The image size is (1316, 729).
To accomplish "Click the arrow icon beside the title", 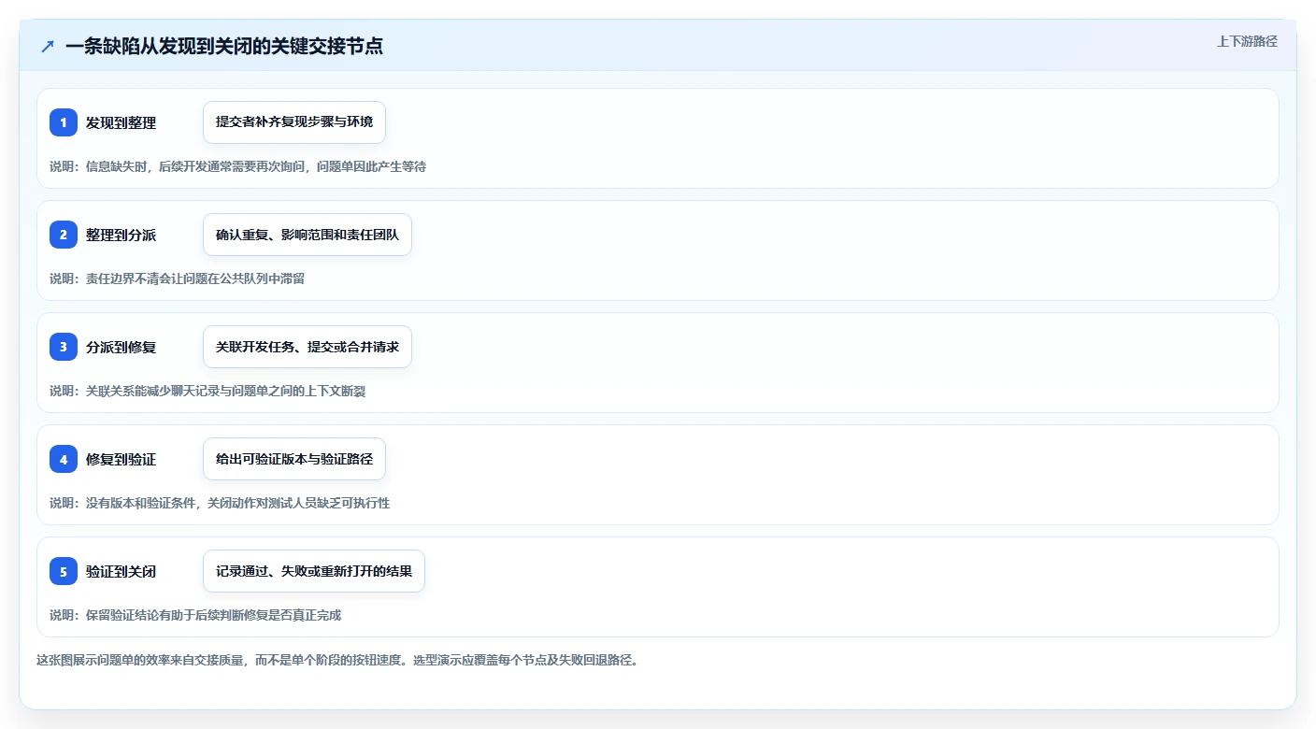I will [48, 47].
